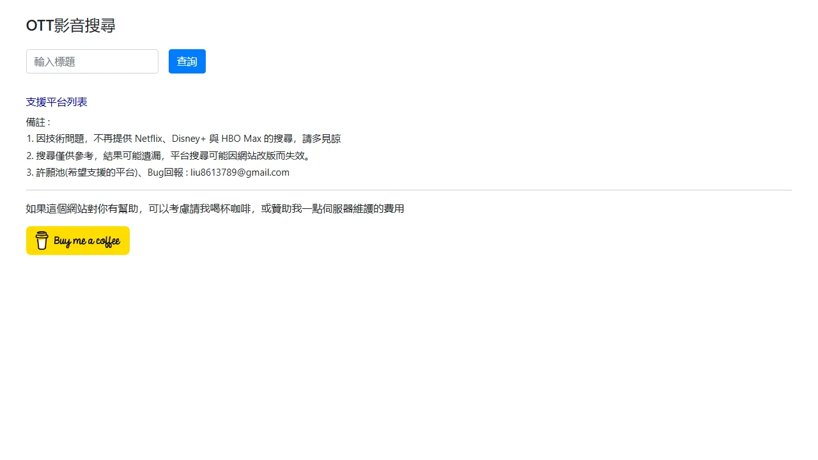This screenshot has width=818, height=460.
Task: Click the handwritten "Buy me a coffee" lettering
Action: pyautogui.click(x=87, y=241)
